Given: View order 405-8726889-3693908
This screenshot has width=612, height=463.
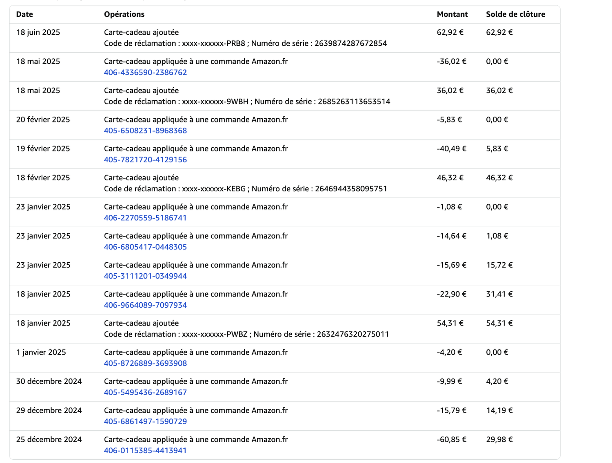Looking at the screenshot, I should 145,363.
